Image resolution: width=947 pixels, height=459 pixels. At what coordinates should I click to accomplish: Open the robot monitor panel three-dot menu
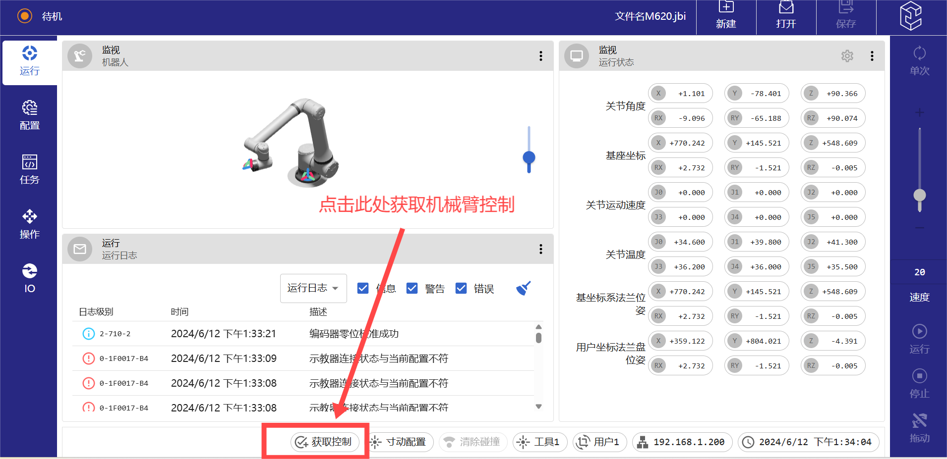(540, 56)
